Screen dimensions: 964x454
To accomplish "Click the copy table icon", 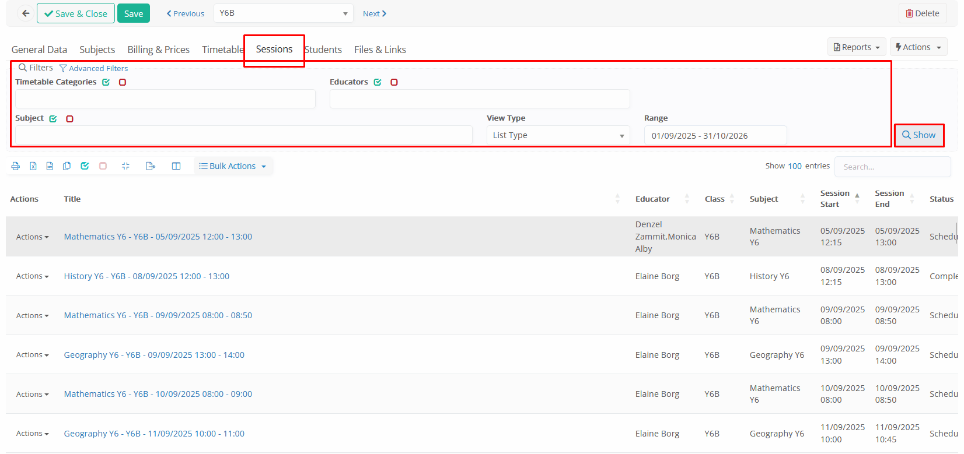I will [x=67, y=166].
